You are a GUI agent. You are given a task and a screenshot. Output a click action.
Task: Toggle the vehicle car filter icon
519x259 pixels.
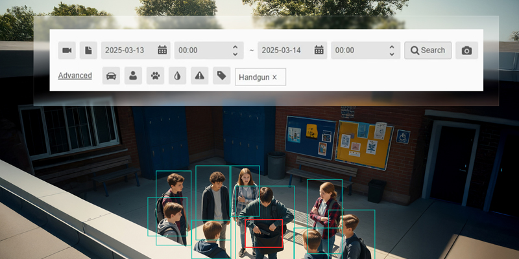coord(111,76)
